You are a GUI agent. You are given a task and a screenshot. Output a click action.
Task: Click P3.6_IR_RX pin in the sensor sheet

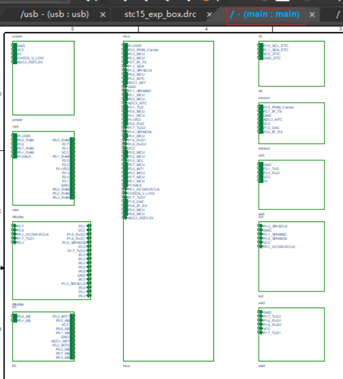point(273,132)
